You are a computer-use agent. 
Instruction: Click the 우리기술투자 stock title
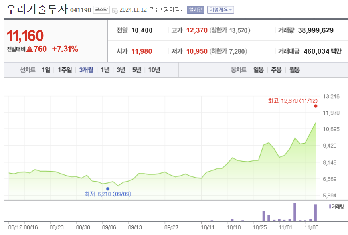37,9
